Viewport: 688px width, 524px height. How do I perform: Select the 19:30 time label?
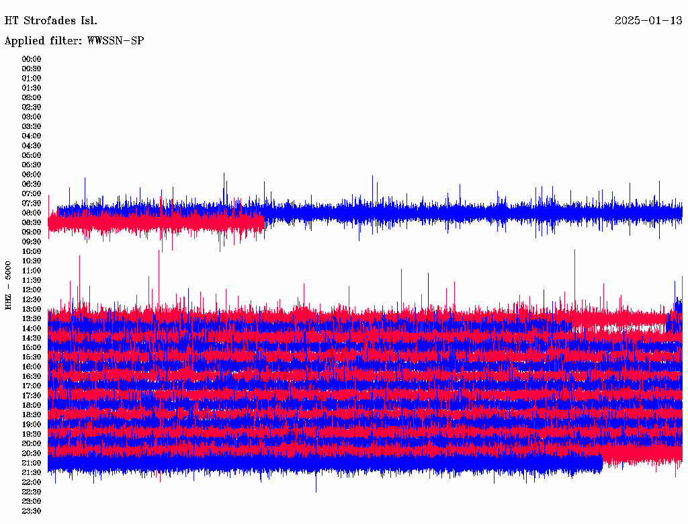tap(32, 435)
